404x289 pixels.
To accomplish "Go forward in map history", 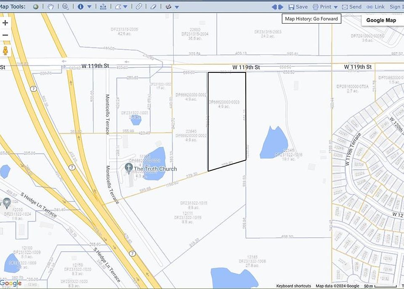I will 281,7.
